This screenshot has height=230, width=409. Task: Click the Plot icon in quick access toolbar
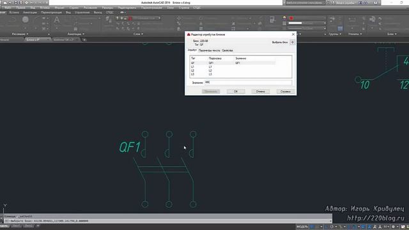[26, 3]
